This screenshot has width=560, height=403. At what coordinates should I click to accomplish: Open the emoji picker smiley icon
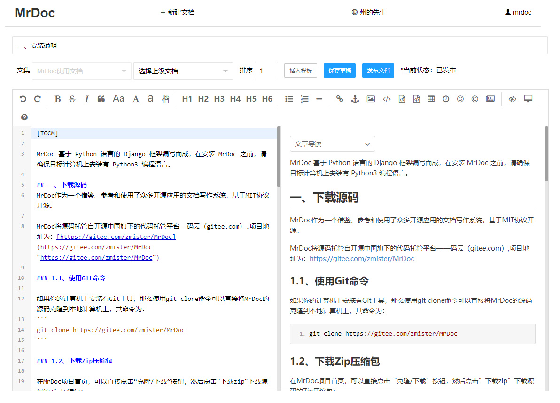(460, 99)
